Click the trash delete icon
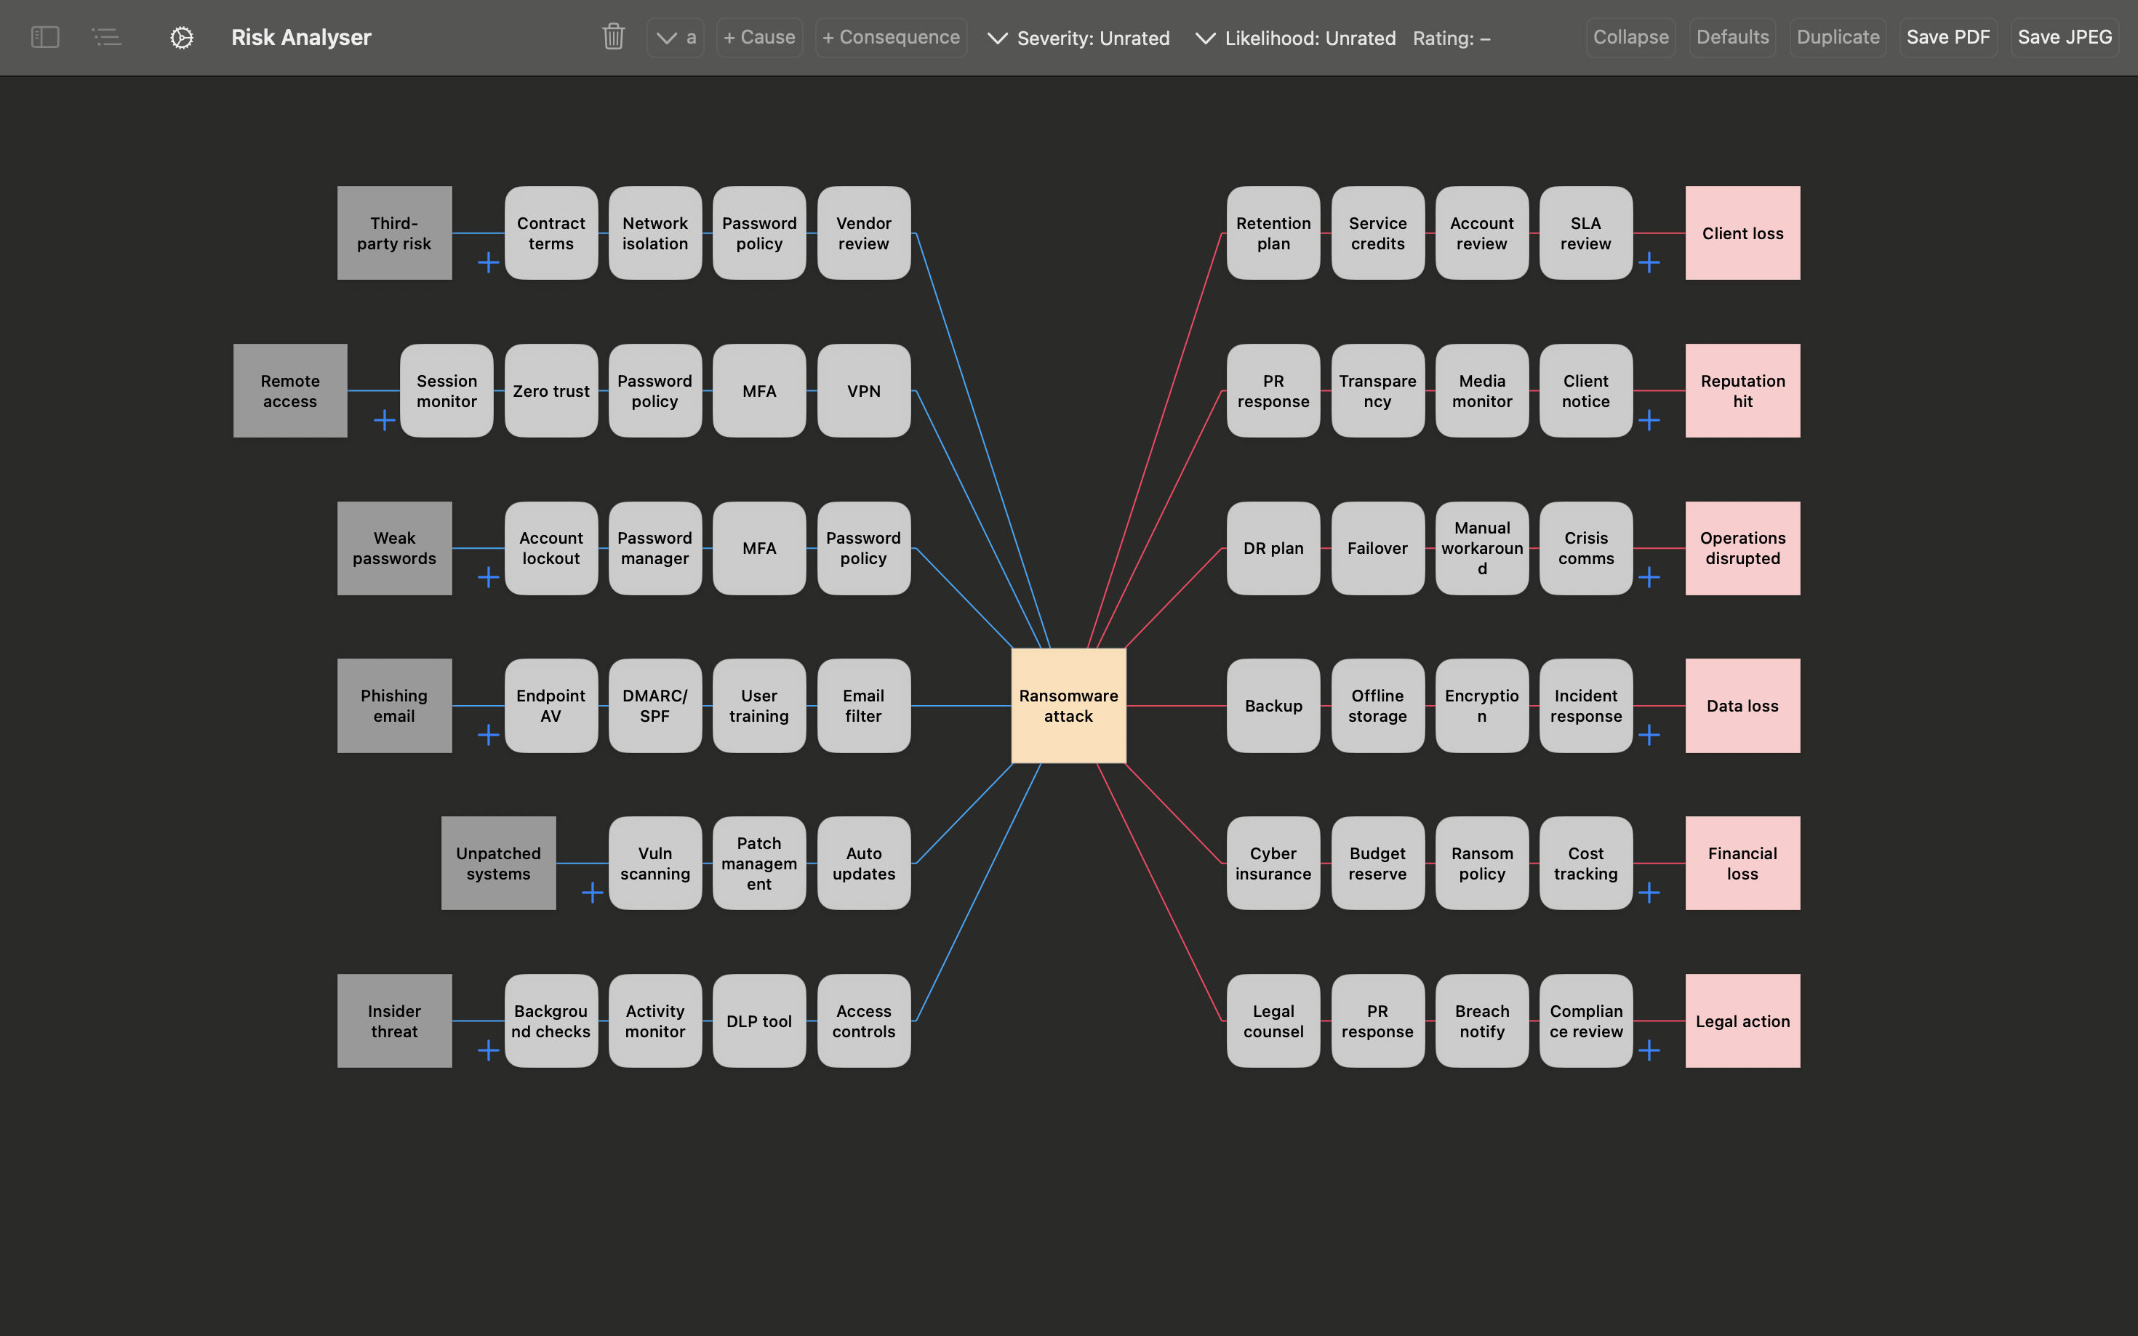The width and height of the screenshot is (2138, 1336). tap(613, 37)
